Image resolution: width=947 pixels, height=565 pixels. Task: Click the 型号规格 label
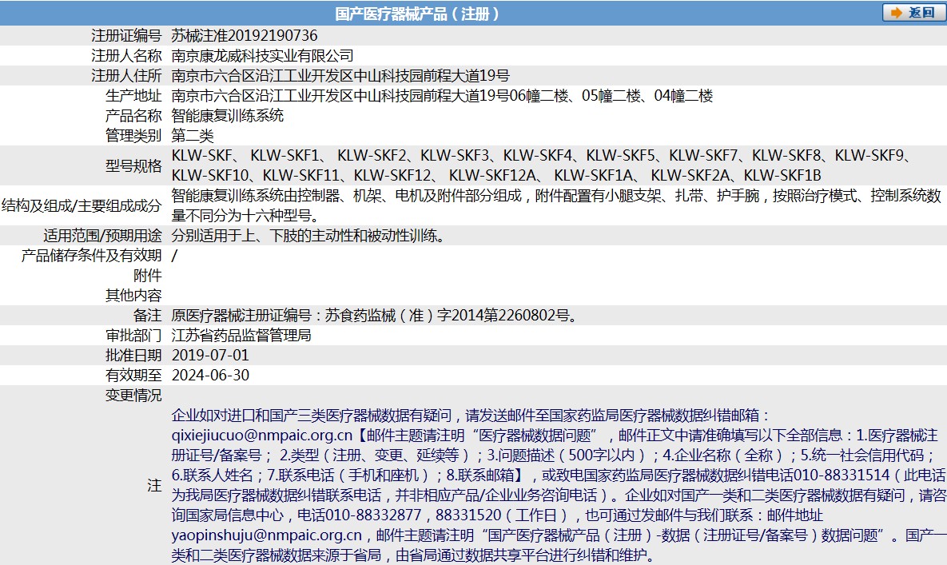pos(133,165)
